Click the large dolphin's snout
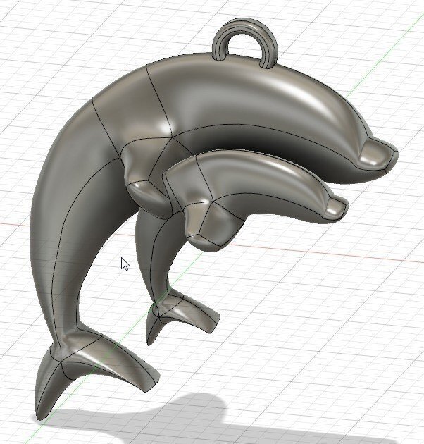Image resolution: width=424 pixels, height=444 pixels. (x=378, y=155)
